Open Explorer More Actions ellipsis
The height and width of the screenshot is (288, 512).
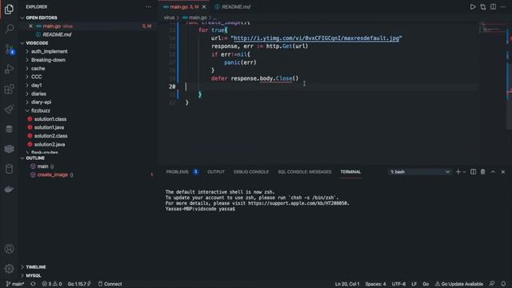(149, 7)
